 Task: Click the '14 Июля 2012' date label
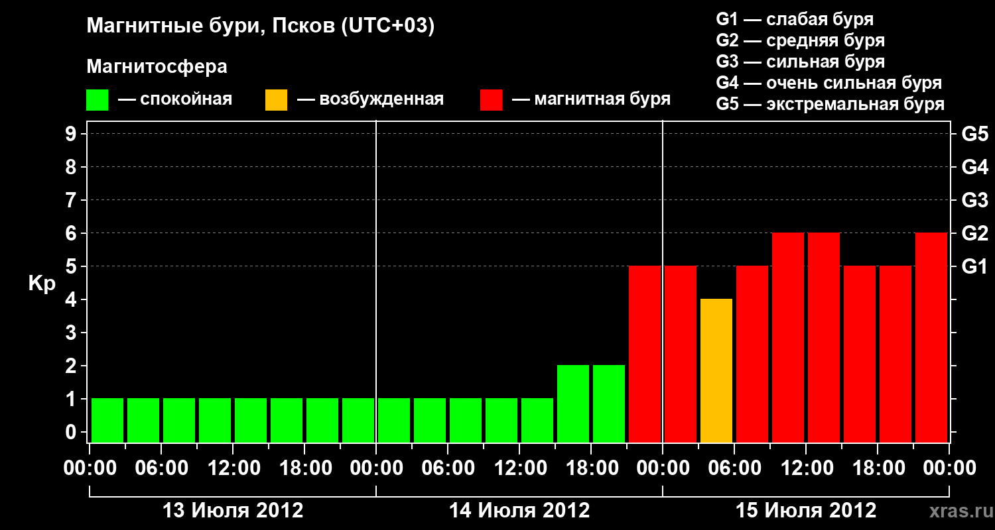point(519,511)
